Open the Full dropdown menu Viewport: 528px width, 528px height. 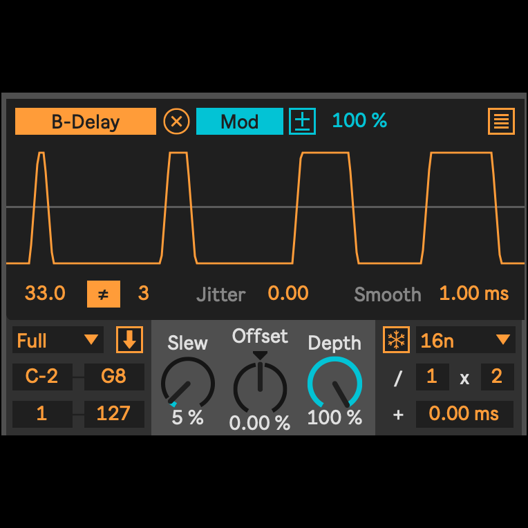pyautogui.click(x=58, y=341)
